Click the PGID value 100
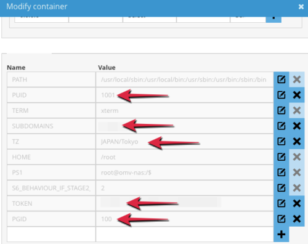The height and width of the screenshot is (244, 308). tap(107, 219)
